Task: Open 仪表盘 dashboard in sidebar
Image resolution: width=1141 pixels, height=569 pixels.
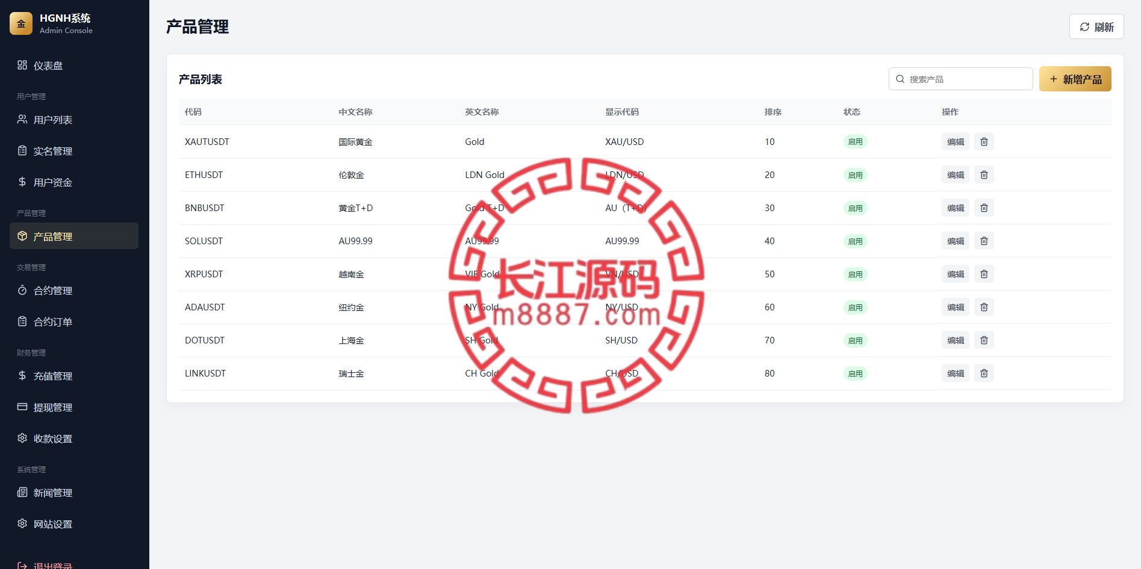Action: pos(74,66)
